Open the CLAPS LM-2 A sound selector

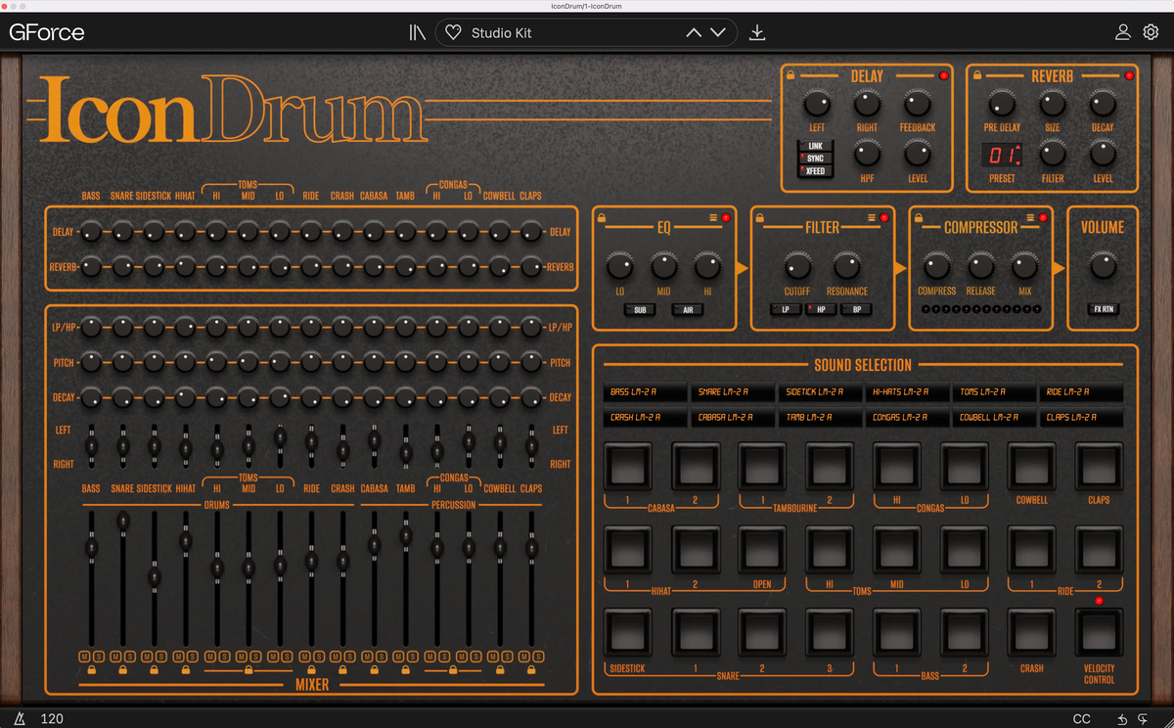pyautogui.click(x=1082, y=418)
